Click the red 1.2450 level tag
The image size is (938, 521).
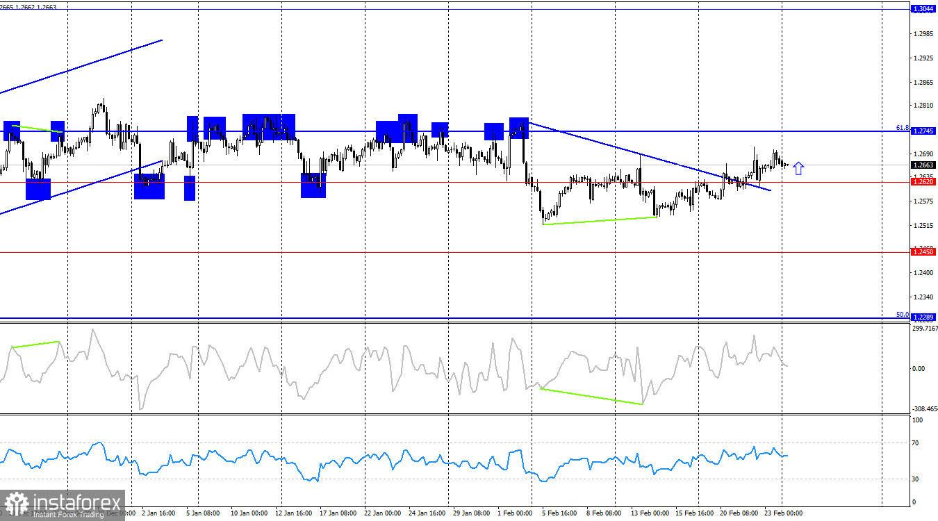pyautogui.click(x=923, y=251)
